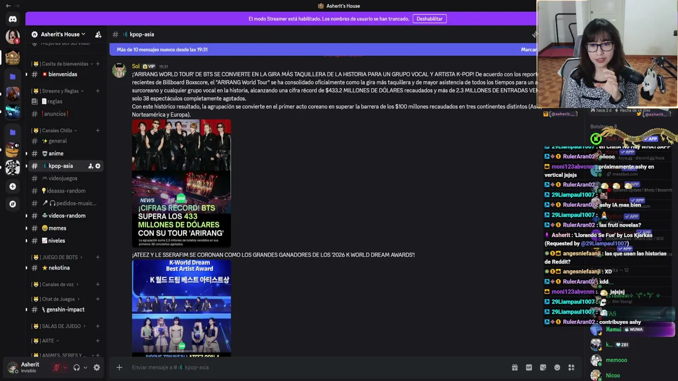Click the Add a Server plus icon

click(x=13, y=186)
